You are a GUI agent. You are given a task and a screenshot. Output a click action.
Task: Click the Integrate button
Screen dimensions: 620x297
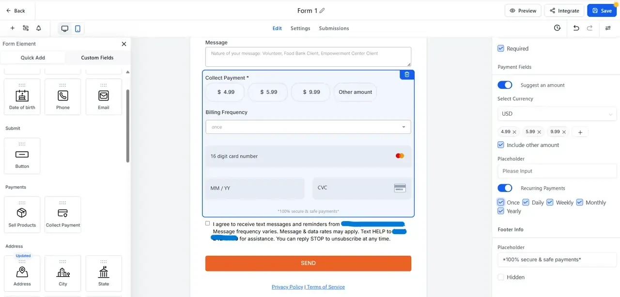click(564, 10)
